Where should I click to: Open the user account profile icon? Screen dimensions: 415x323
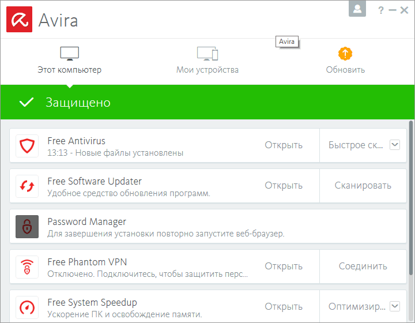tap(357, 9)
